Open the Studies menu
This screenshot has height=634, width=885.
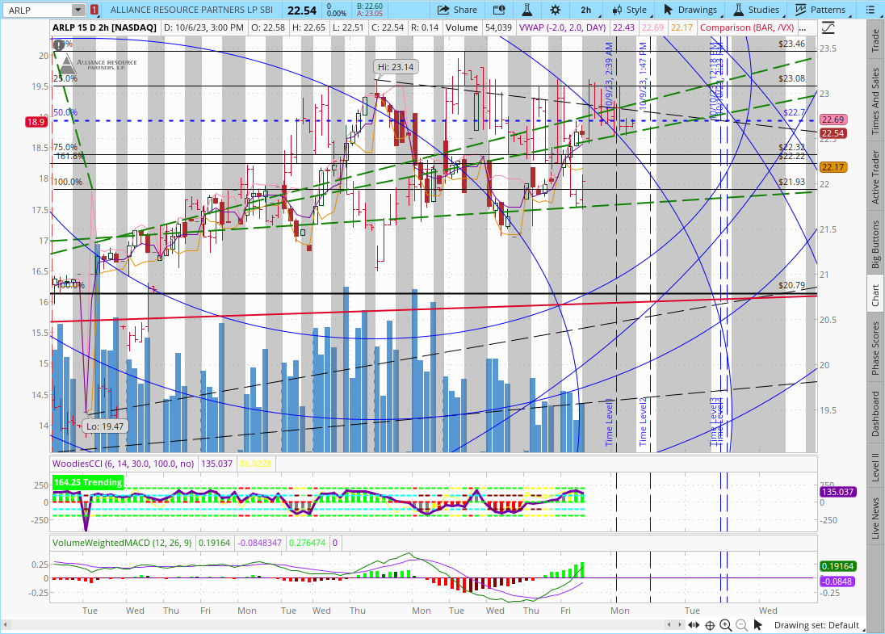756,10
